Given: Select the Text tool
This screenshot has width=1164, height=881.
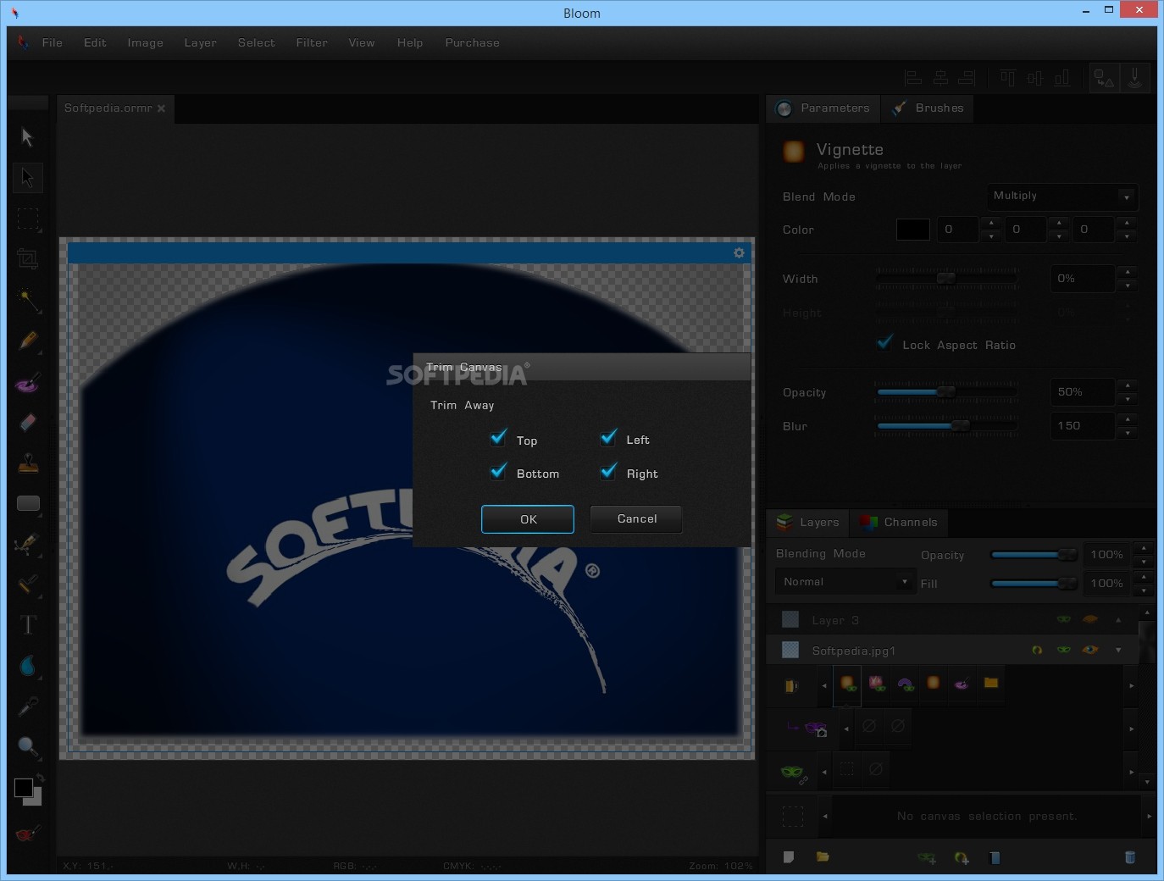Looking at the screenshot, I should [28, 625].
